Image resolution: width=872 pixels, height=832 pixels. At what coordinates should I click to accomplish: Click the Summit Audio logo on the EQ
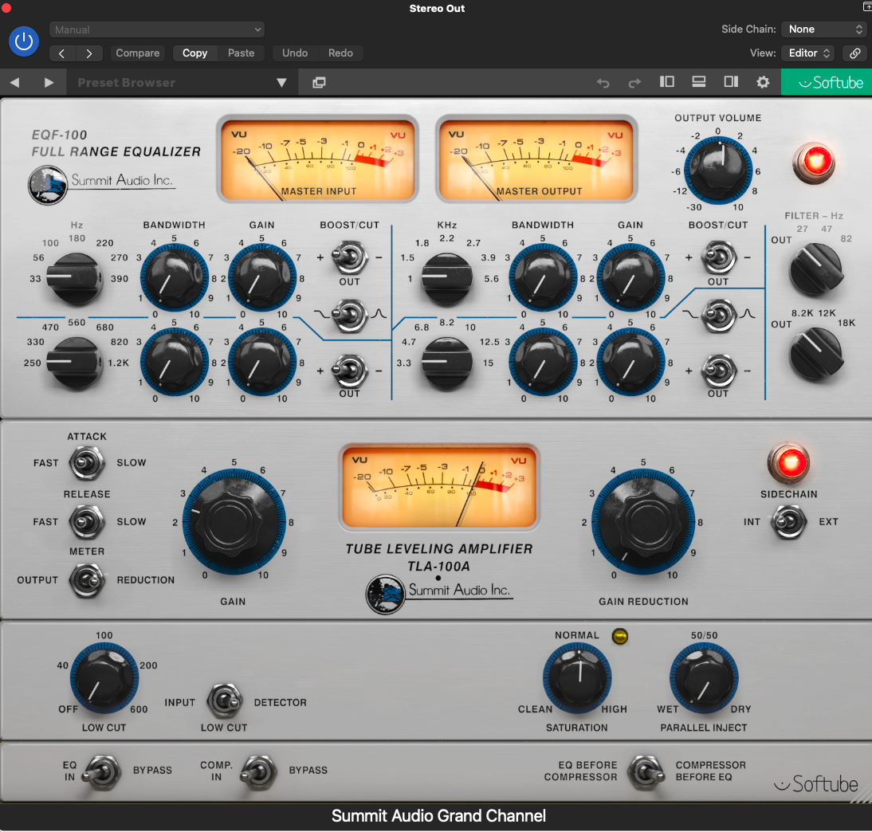pos(102,183)
